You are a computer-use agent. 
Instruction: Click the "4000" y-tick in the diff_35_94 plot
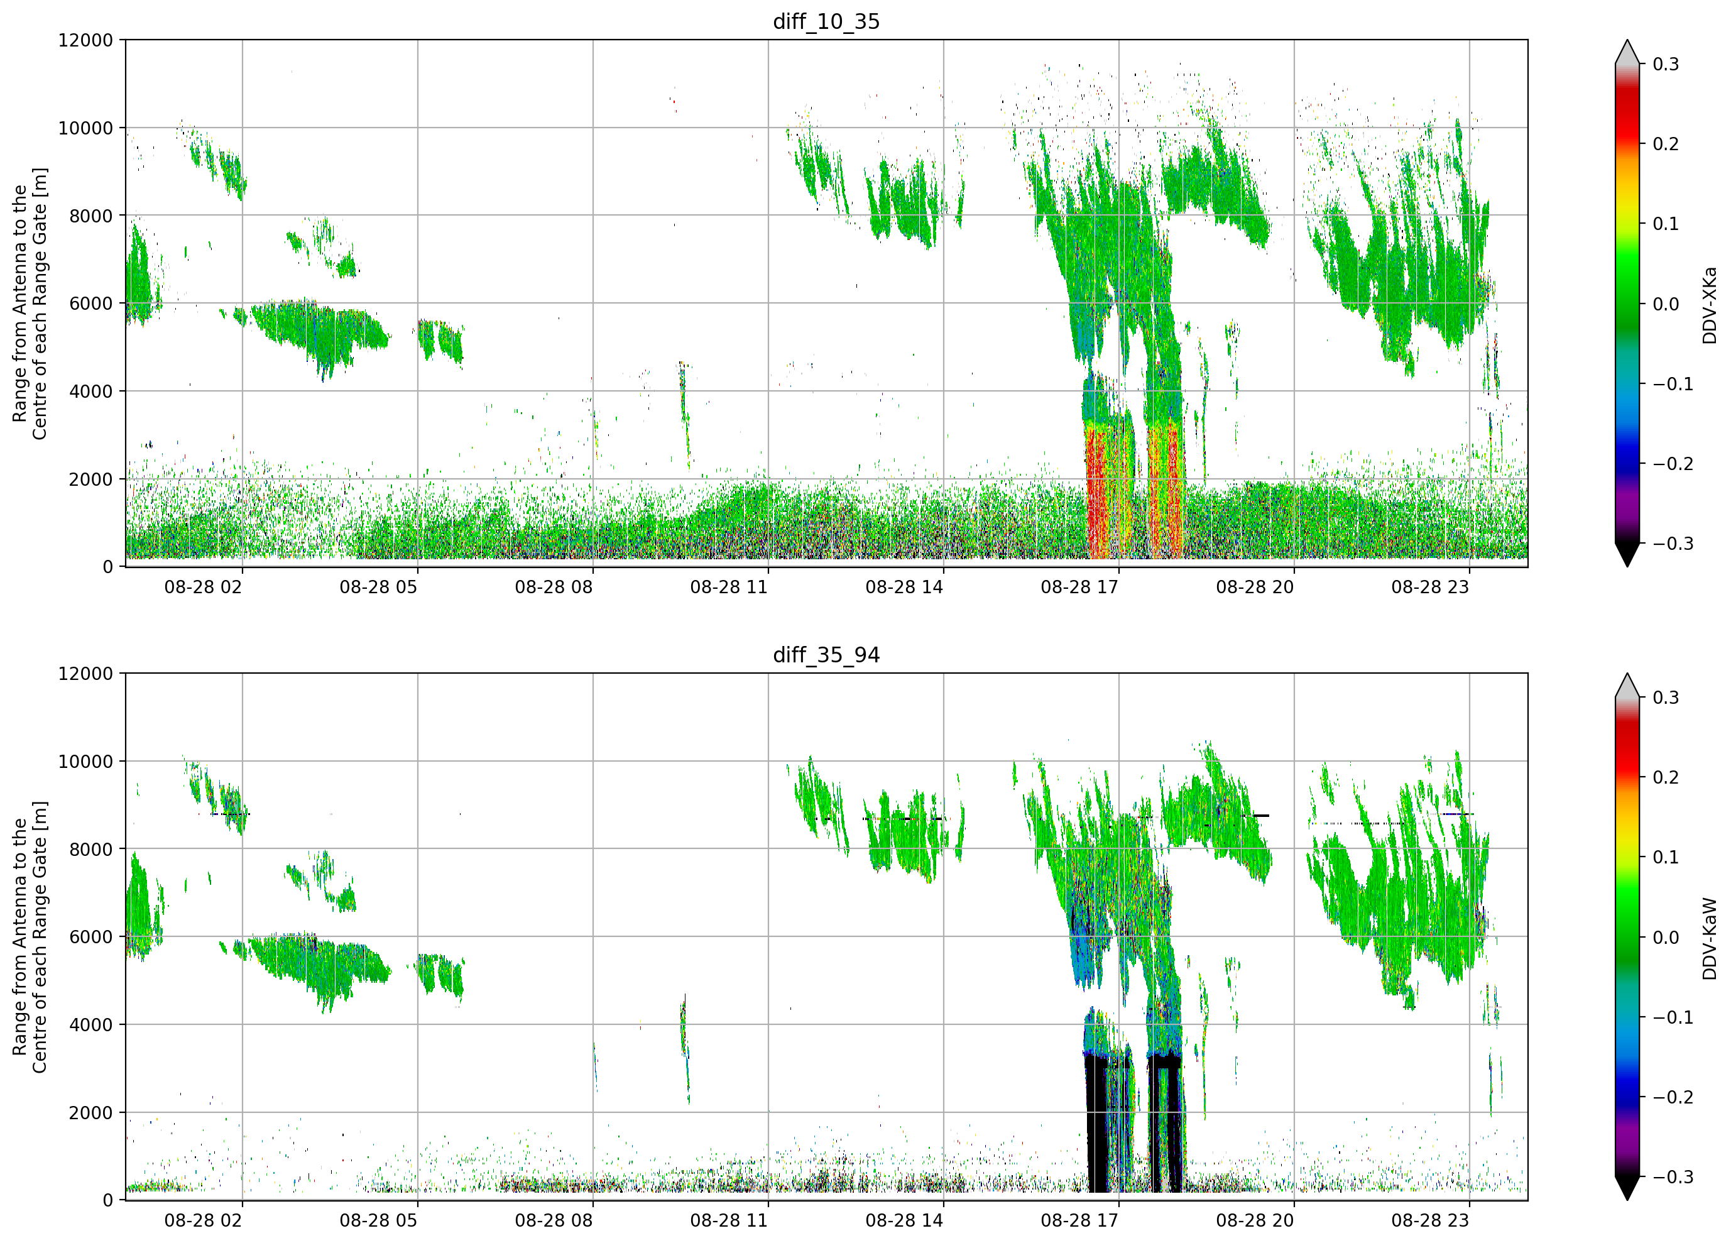[x=91, y=1026]
